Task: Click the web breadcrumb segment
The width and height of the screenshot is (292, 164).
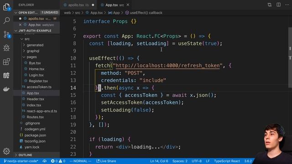Action: coord(67,13)
